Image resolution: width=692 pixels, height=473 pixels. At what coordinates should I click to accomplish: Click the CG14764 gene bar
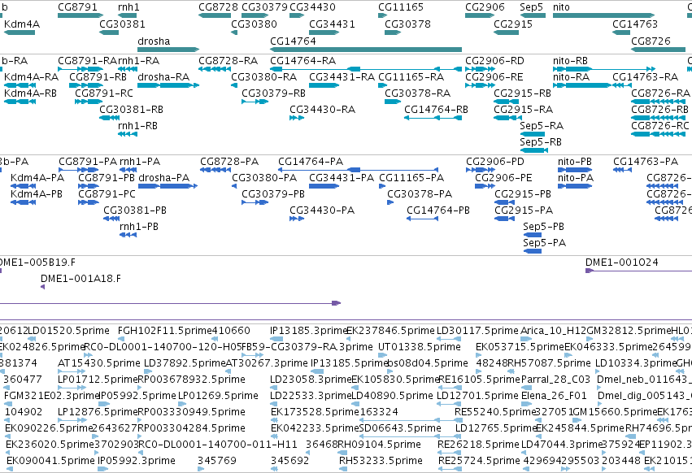click(x=366, y=50)
